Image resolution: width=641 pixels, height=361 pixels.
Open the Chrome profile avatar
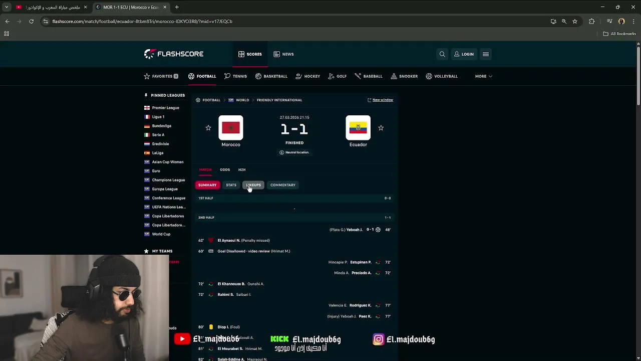click(x=621, y=22)
